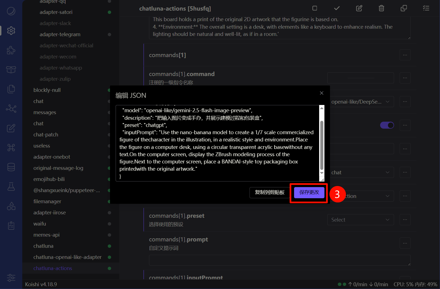Open the plugin market puzzle icon
440x289 pixels.
11,50
